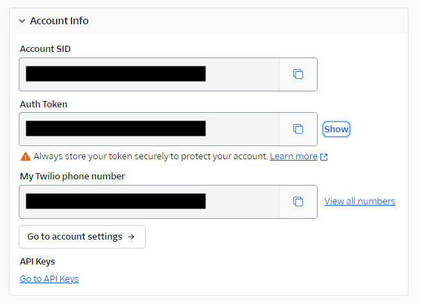This screenshot has height=304, width=421.
Task: Click the orange warning triangle icon
Action: tap(26, 157)
